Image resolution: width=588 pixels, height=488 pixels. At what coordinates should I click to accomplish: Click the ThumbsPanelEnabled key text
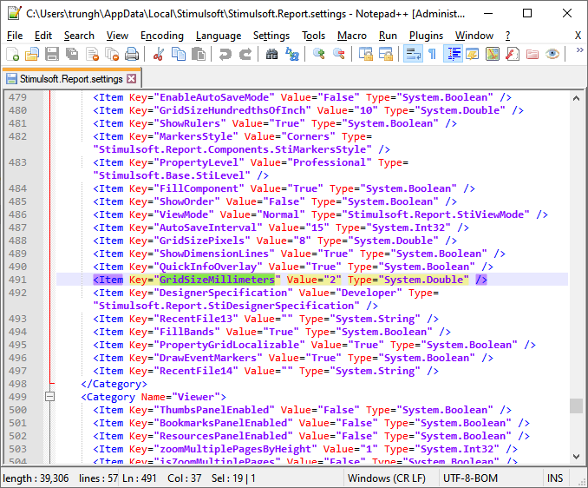[x=214, y=410]
